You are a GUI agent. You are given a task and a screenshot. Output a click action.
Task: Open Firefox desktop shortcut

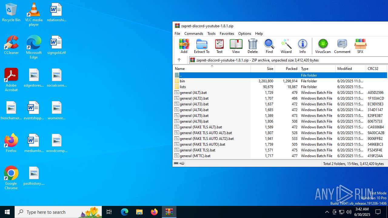click(11, 143)
